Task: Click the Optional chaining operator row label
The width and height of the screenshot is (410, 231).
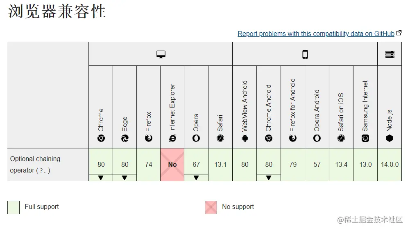Action: click(x=35, y=164)
